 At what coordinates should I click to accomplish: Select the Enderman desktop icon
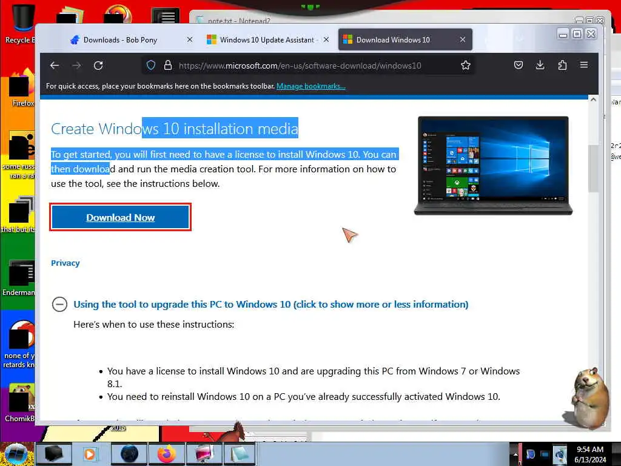coord(19,277)
